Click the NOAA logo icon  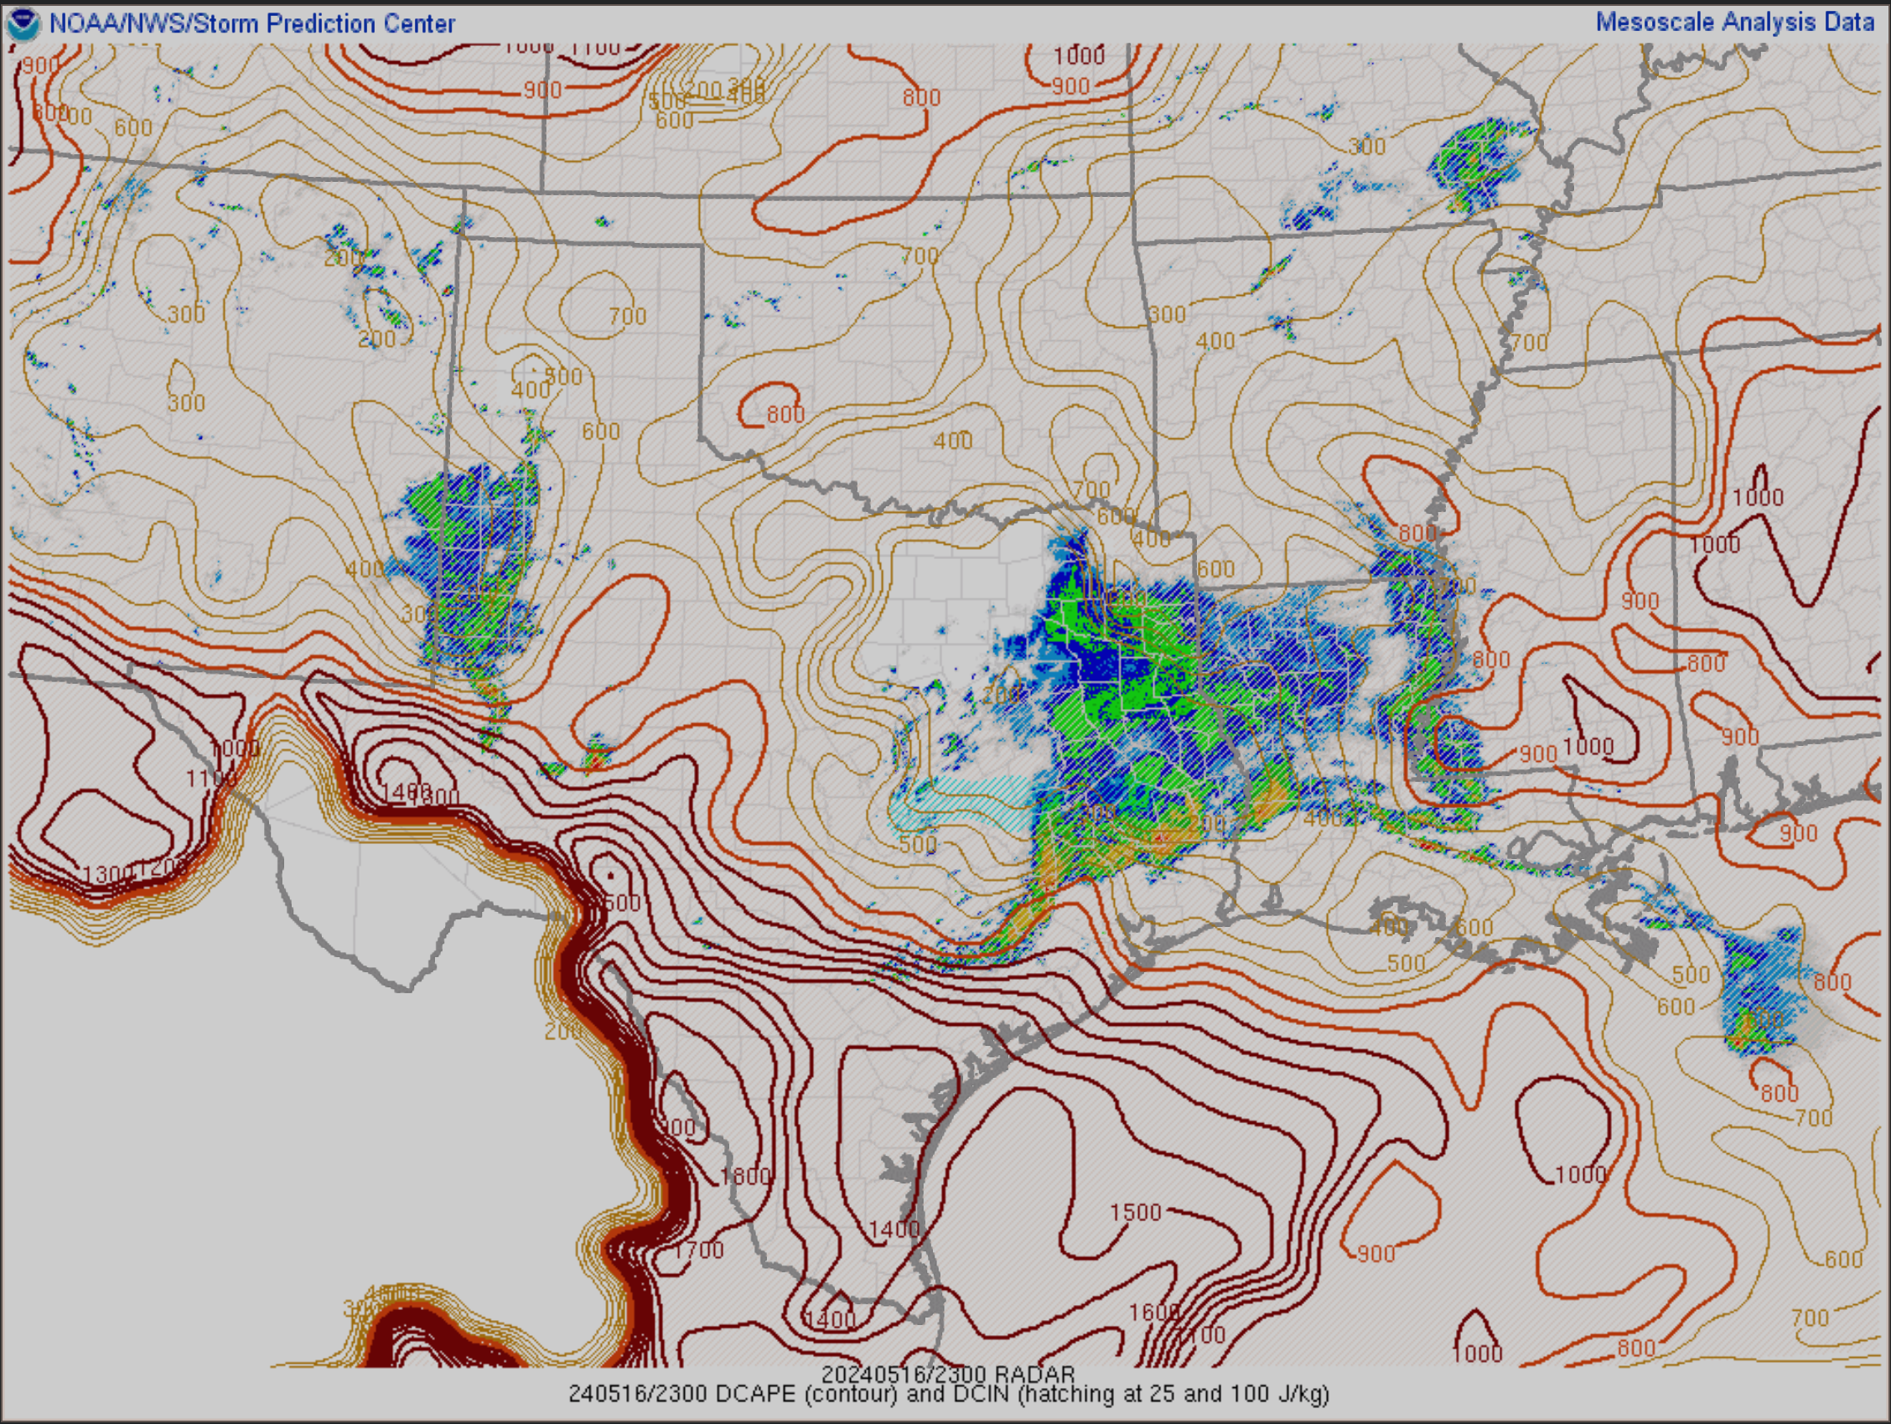(x=23, y=24)
